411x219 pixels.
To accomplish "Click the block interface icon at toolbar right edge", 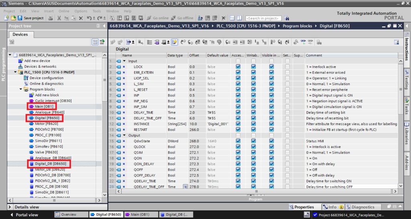I will point(397,42).
